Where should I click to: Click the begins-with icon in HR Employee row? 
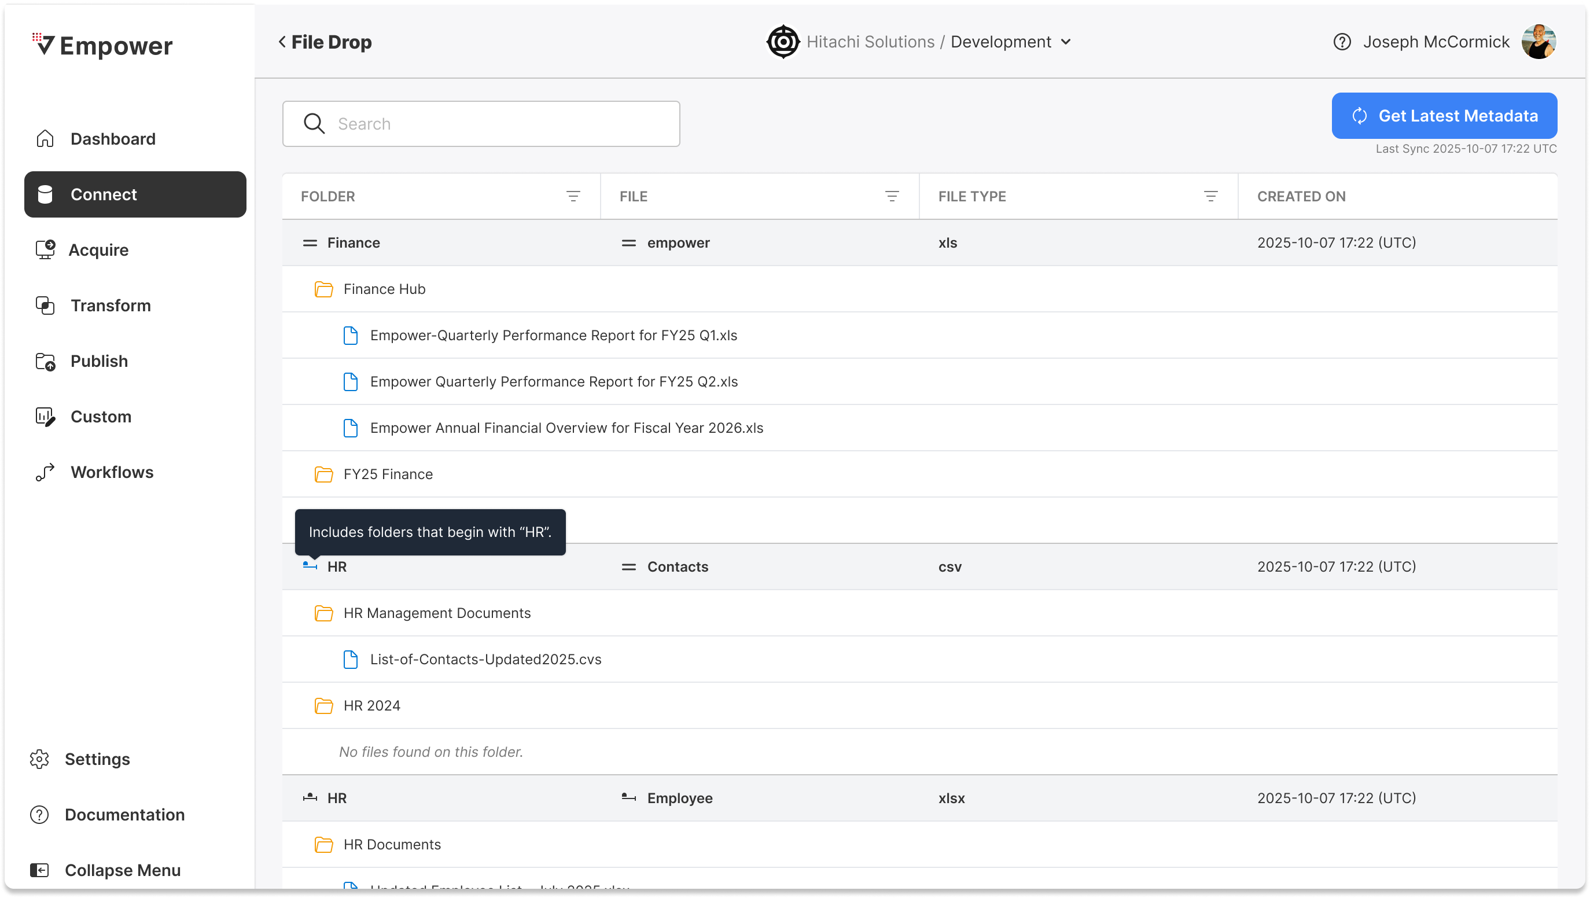pyautogui.click(x=310, y=798)
